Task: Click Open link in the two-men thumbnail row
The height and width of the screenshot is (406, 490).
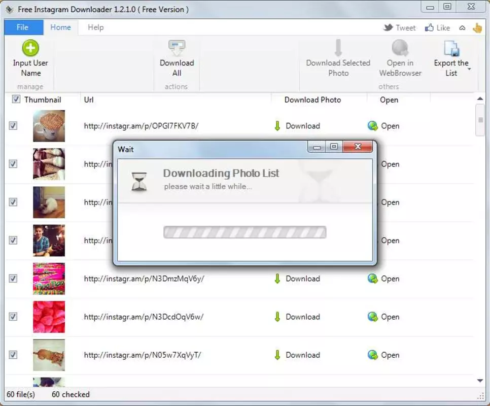Action: pyautogui.click(x=390, y=241)
